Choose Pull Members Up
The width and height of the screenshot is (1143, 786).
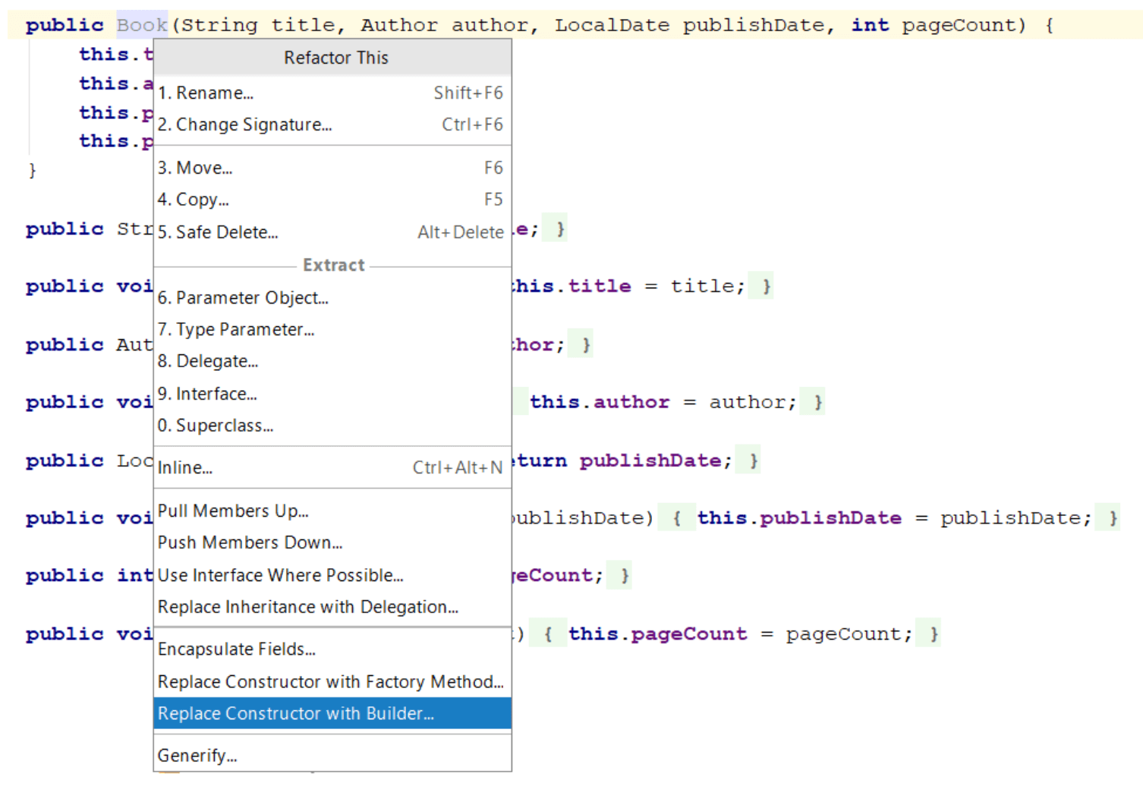(233, 511)
